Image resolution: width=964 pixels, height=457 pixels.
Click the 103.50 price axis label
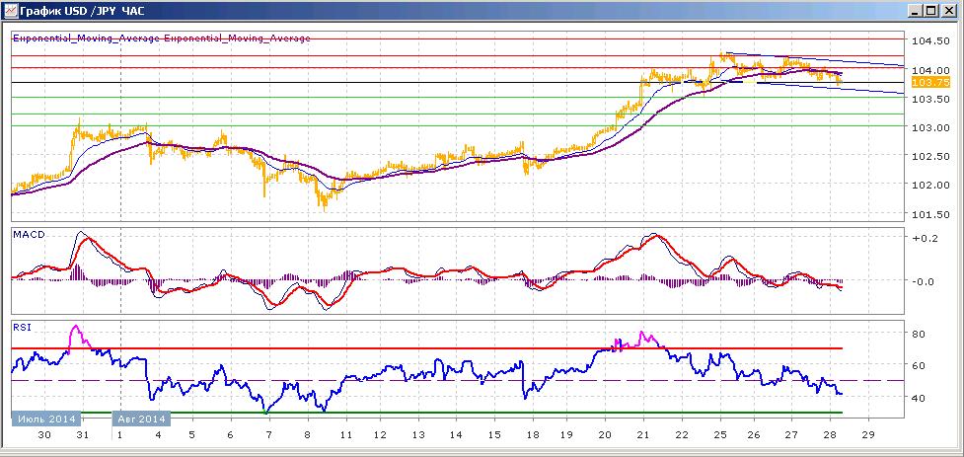coord(928,99)
